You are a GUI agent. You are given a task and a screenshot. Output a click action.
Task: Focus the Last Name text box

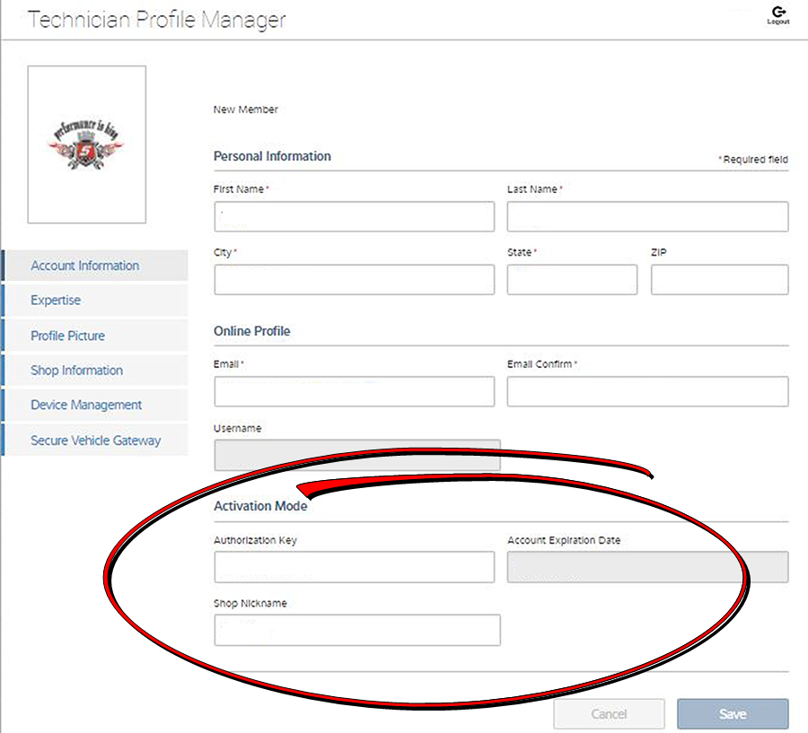tap(647, 217)
